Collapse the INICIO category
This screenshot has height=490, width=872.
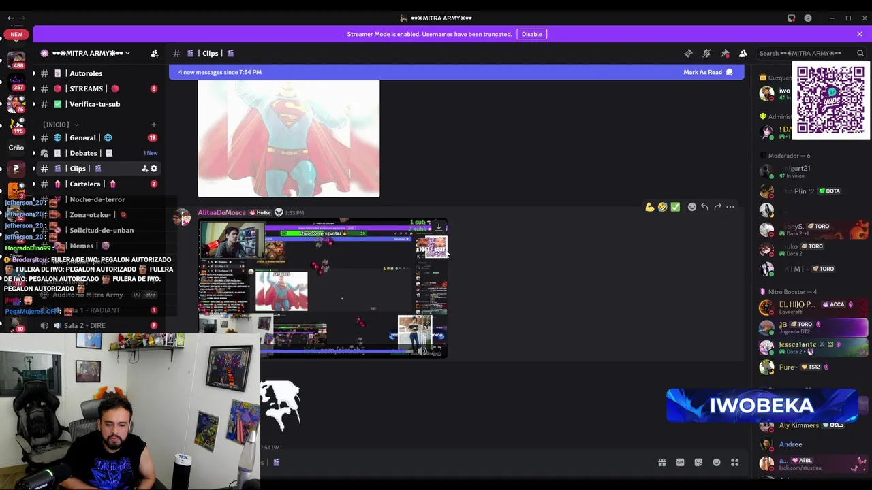tap(60, 125)
